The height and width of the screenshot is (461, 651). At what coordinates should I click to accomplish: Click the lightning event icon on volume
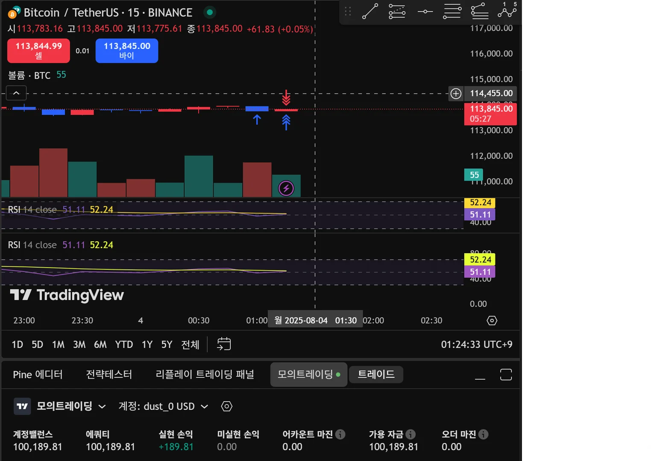[x=286, y=188]
